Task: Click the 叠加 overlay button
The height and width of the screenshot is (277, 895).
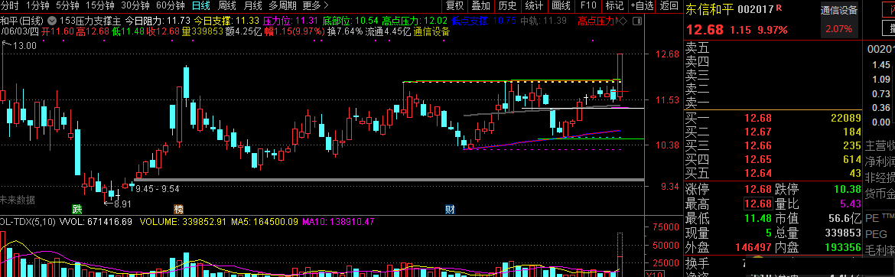Action: 480,5
